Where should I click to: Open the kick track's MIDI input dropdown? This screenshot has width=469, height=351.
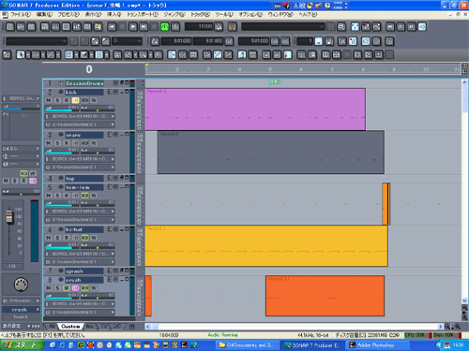coord(80,116)
